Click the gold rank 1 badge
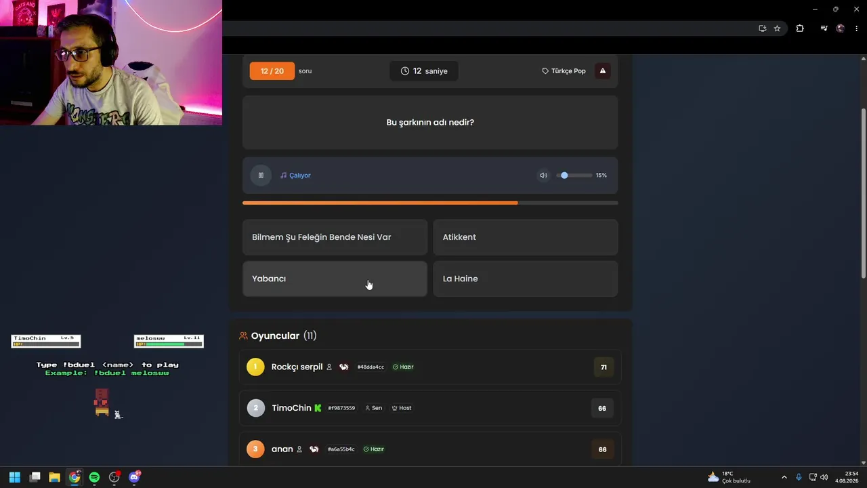 pos(255,367)
